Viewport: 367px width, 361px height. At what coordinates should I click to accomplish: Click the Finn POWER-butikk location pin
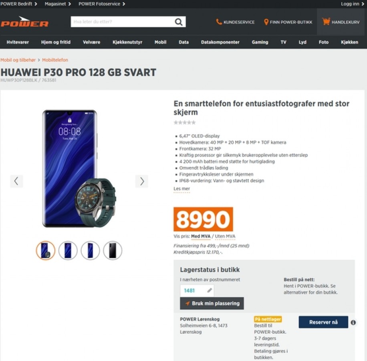[266, 22]
